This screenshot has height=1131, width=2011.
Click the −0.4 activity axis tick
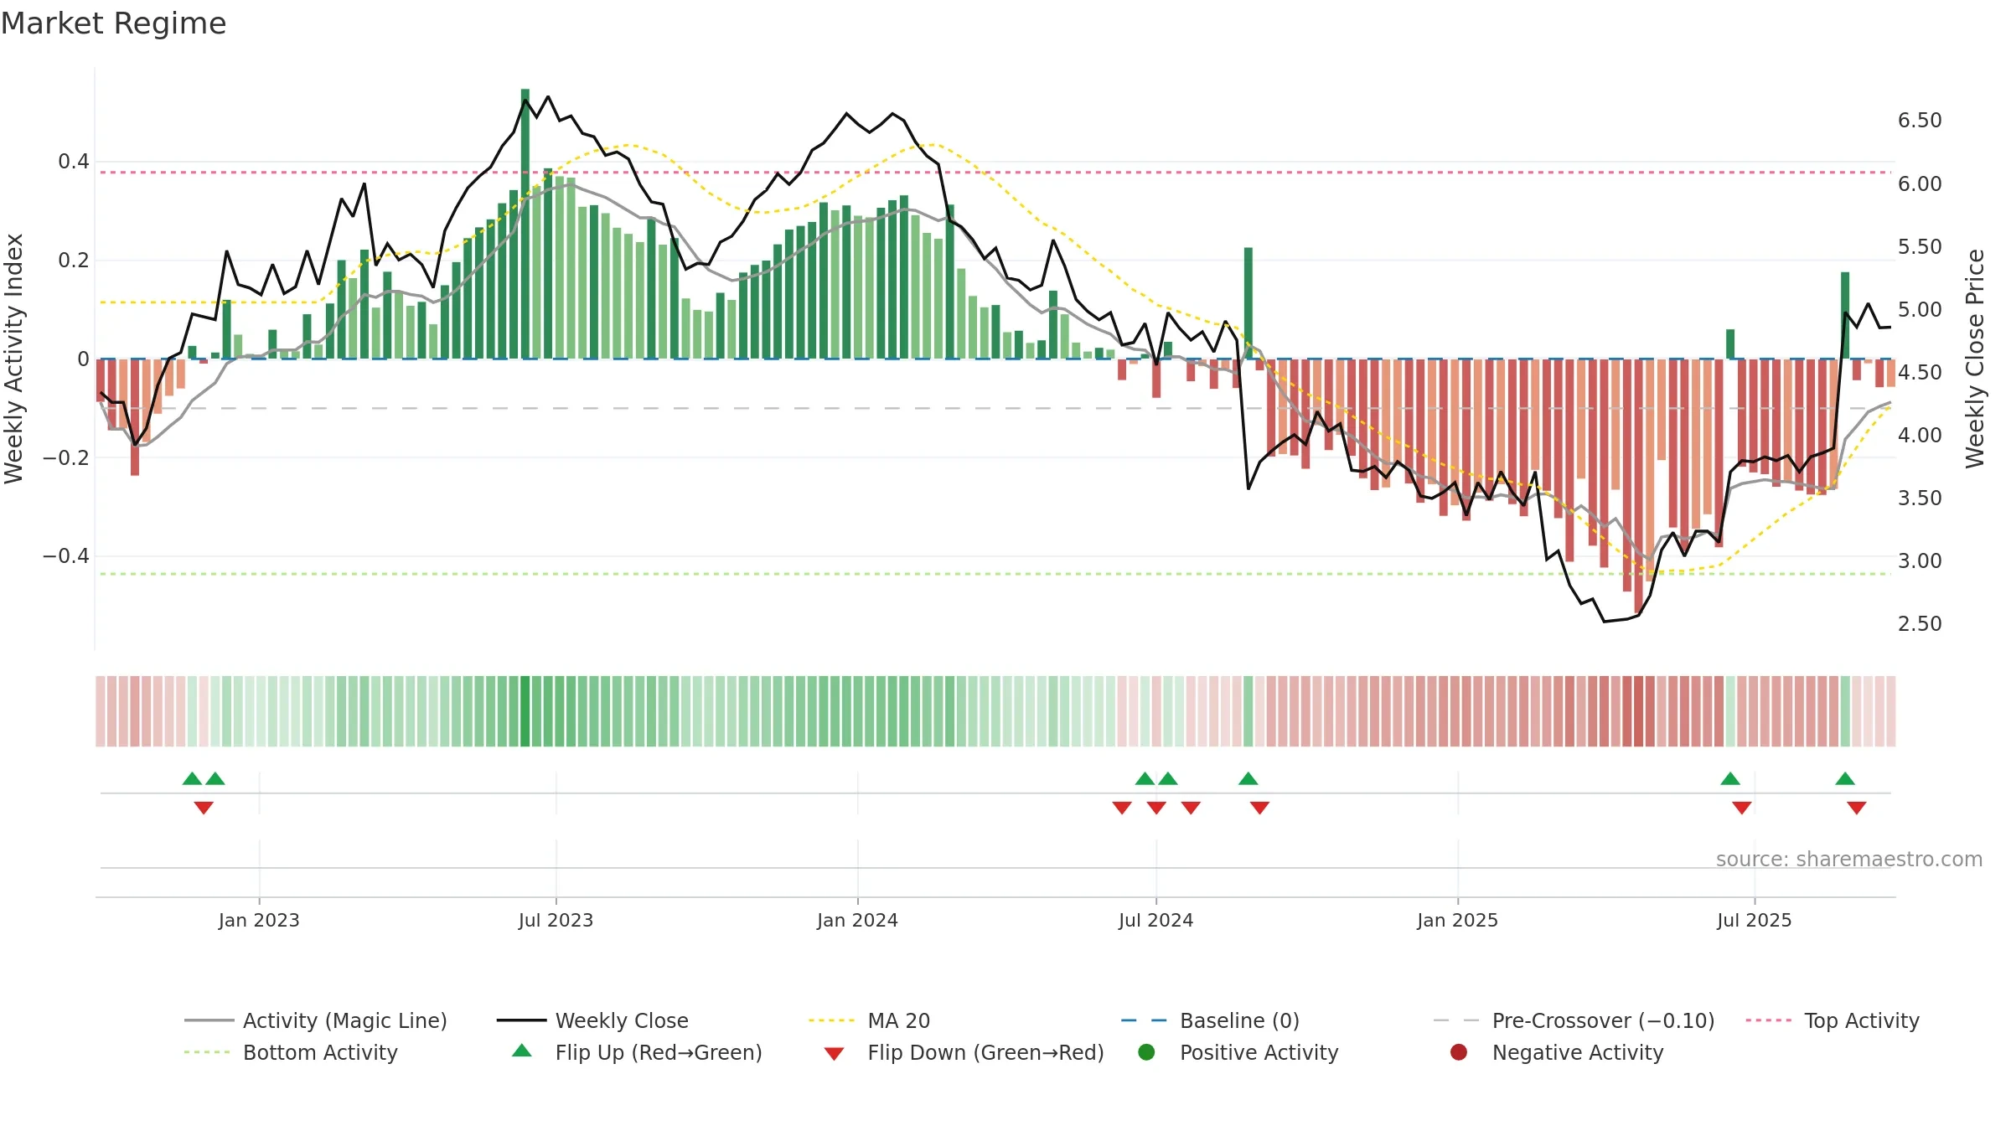[66, 556]
